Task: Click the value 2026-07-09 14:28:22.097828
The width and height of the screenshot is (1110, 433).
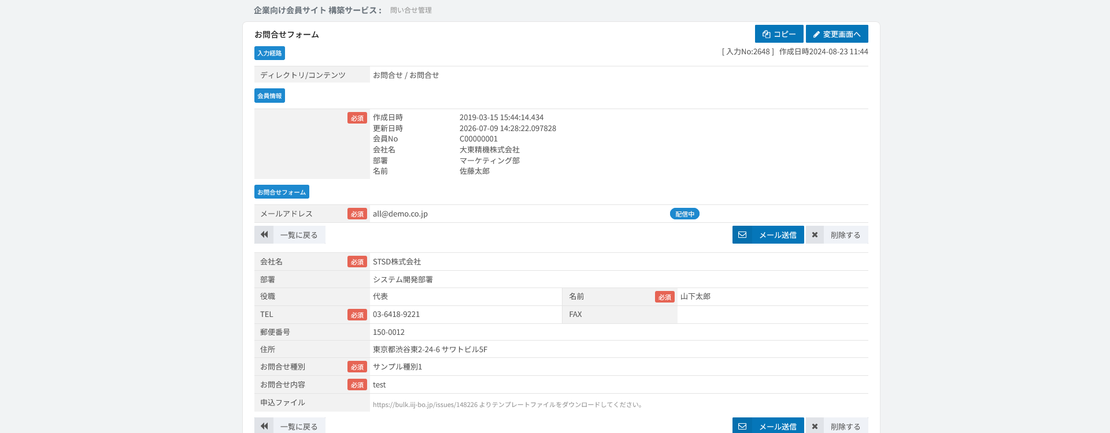Action: pos(508,128)
